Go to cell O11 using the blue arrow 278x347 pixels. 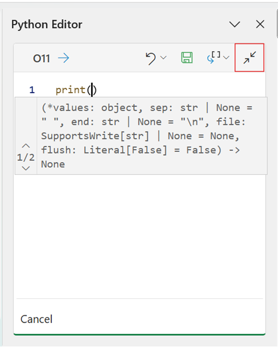click(x=64, y=58)
